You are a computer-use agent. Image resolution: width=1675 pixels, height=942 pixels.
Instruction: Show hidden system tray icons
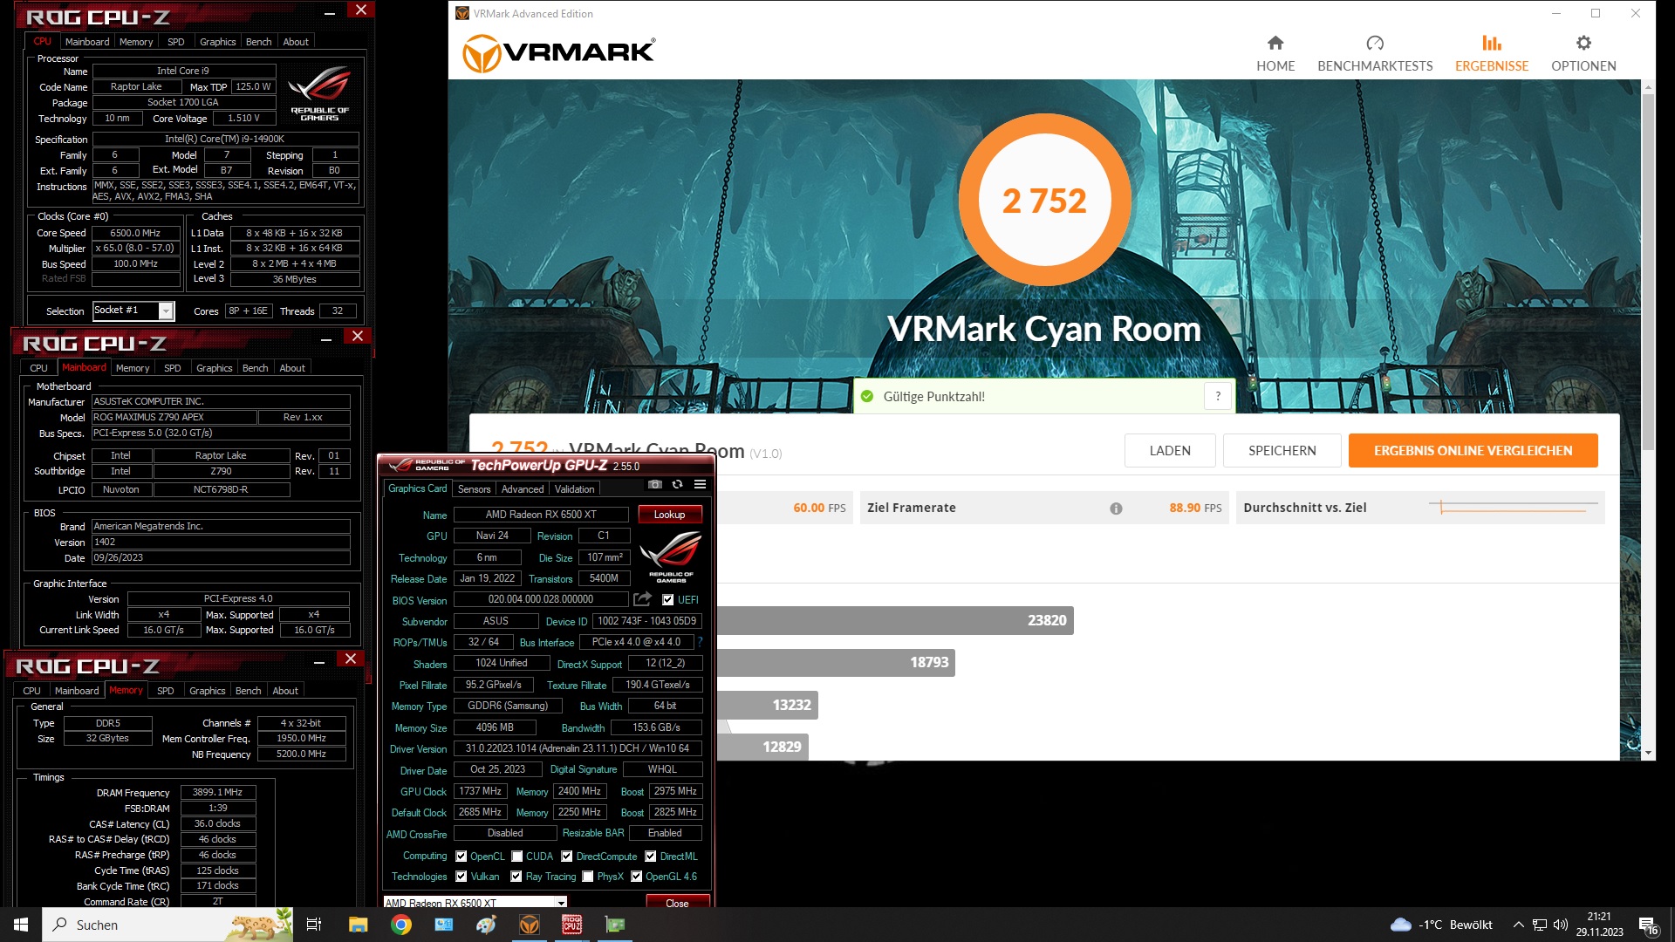tap(1518, 925)
